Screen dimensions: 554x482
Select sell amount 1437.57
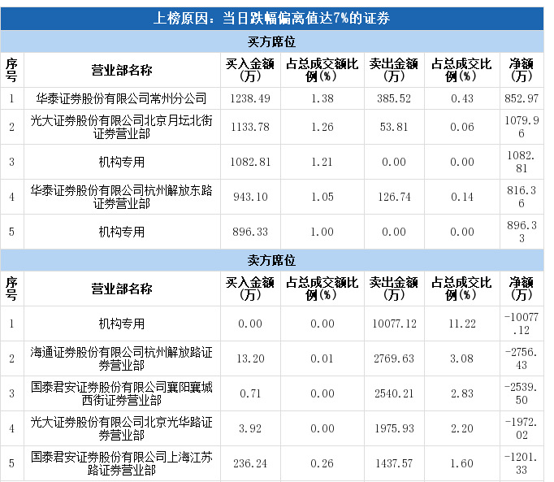click(x=394, y=463)
